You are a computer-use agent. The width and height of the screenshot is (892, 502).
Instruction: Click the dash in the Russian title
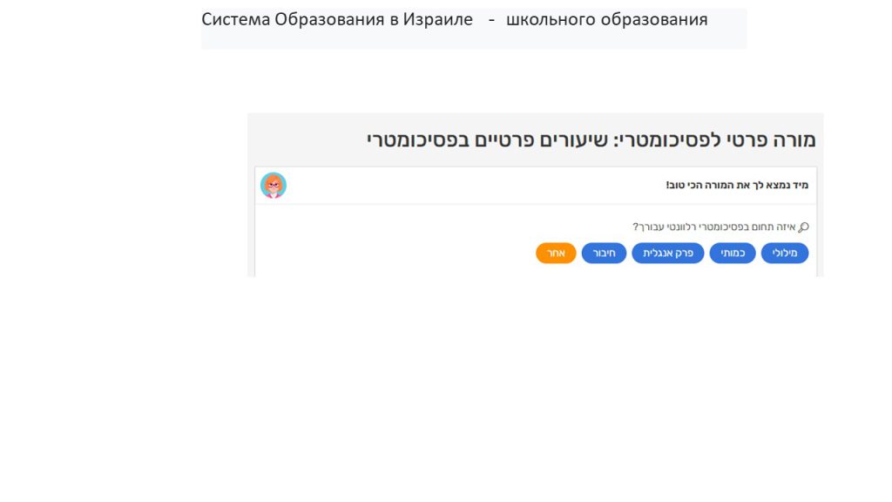492,19
